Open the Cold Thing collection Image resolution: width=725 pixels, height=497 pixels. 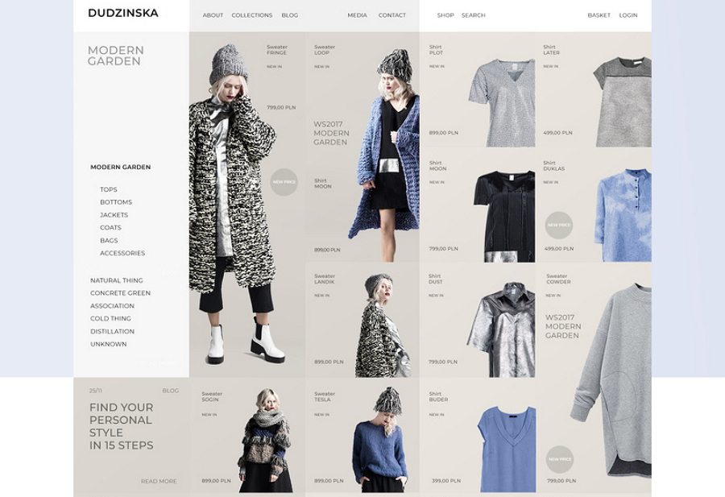tap(110, 318)
